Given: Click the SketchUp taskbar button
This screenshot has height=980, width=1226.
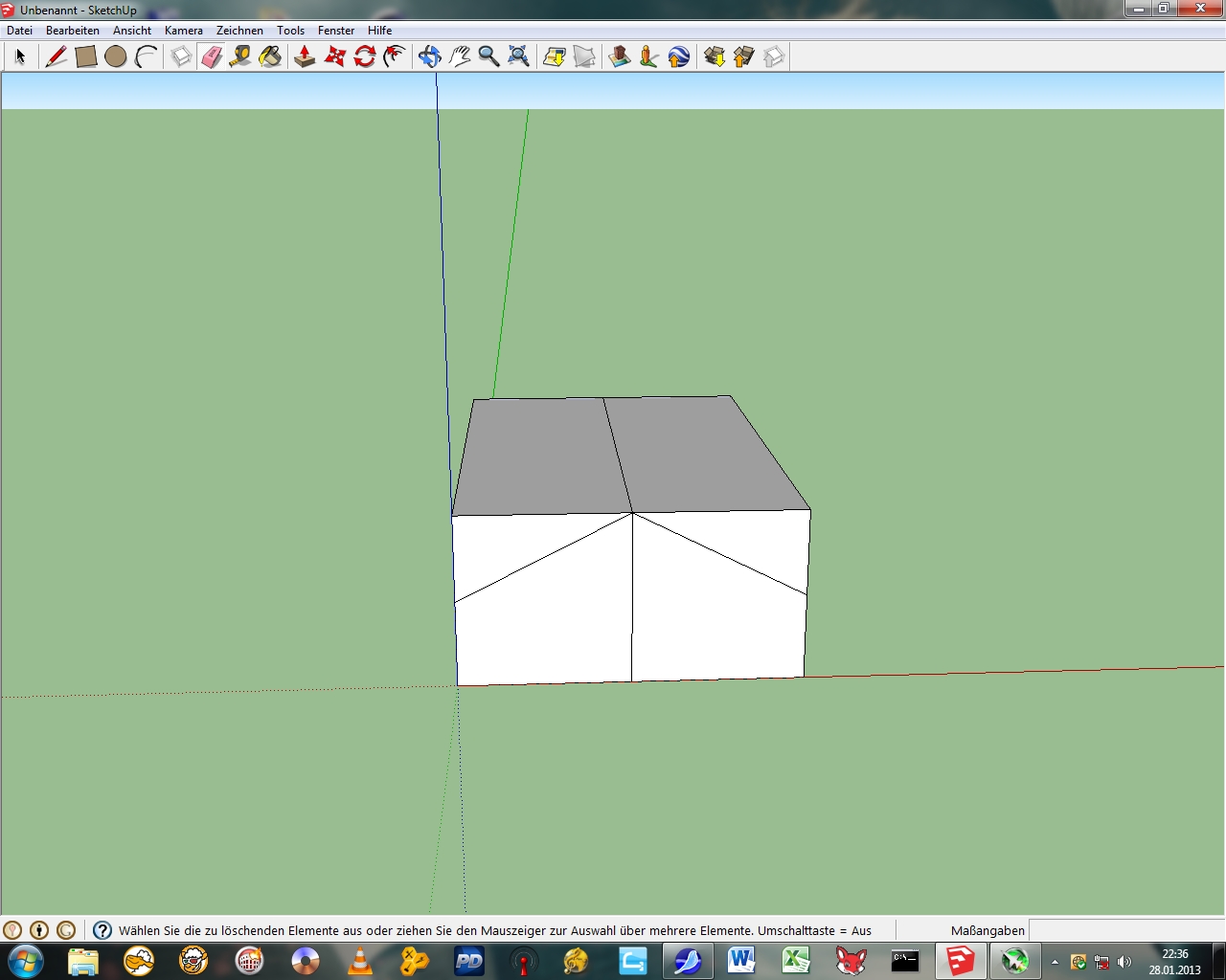Looking at the screenshot, I should [960, 961].
